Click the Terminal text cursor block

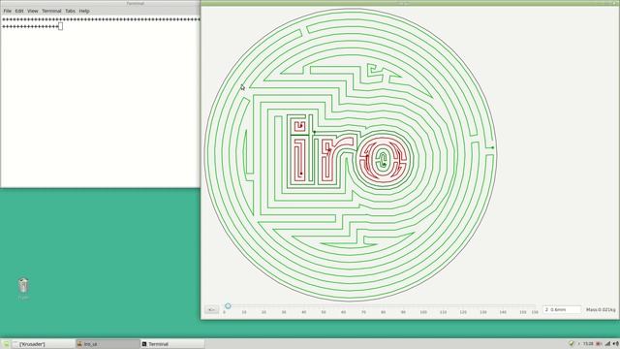(x=60, y=26)
